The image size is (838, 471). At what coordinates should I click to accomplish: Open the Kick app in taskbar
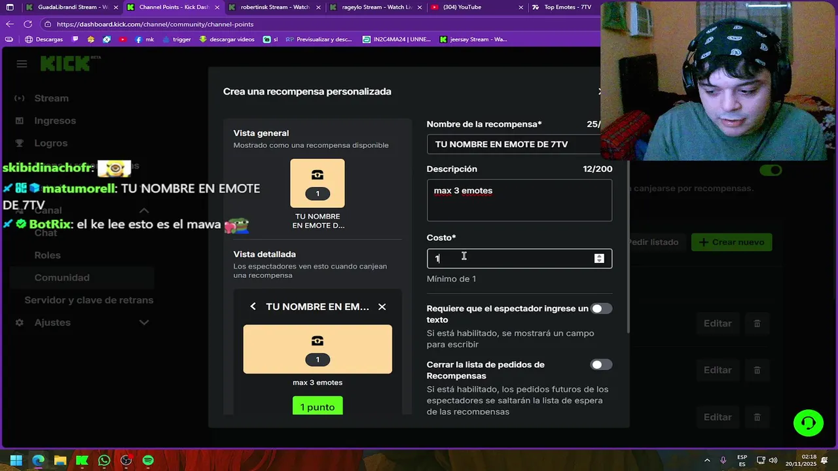(x=82, y=461)
